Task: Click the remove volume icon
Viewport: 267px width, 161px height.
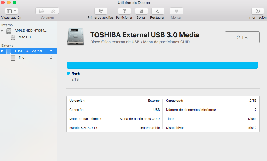Action: click(x=53, y=11)
